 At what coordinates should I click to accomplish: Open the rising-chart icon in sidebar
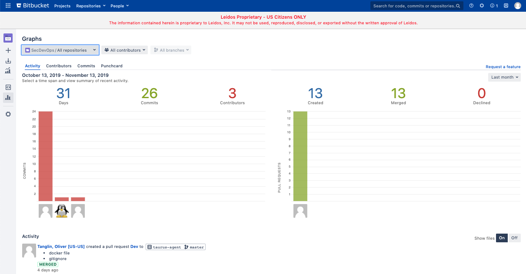coord(8,70)
